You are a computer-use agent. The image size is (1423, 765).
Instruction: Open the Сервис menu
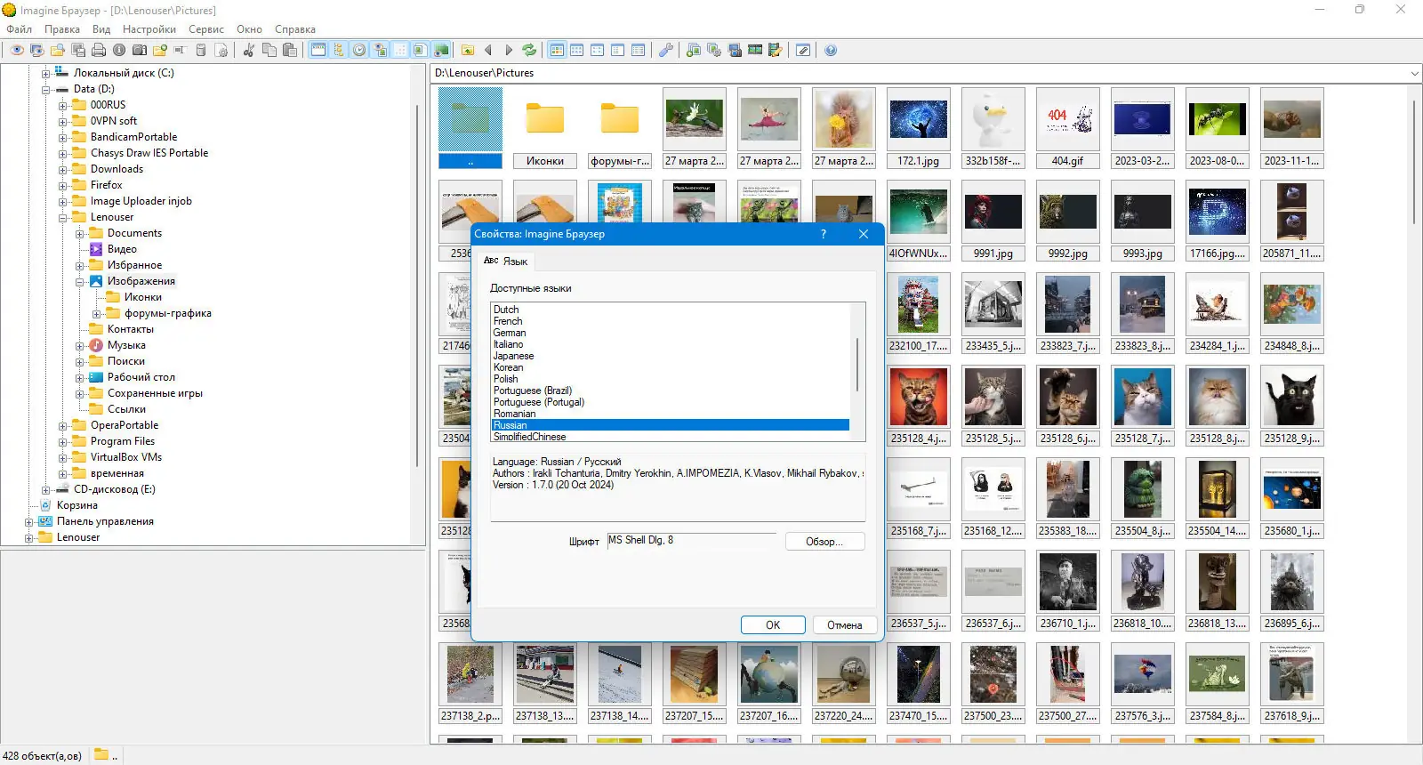coord(206,29)
